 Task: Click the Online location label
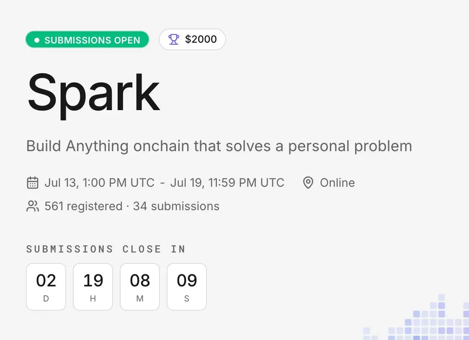point(338,183)
